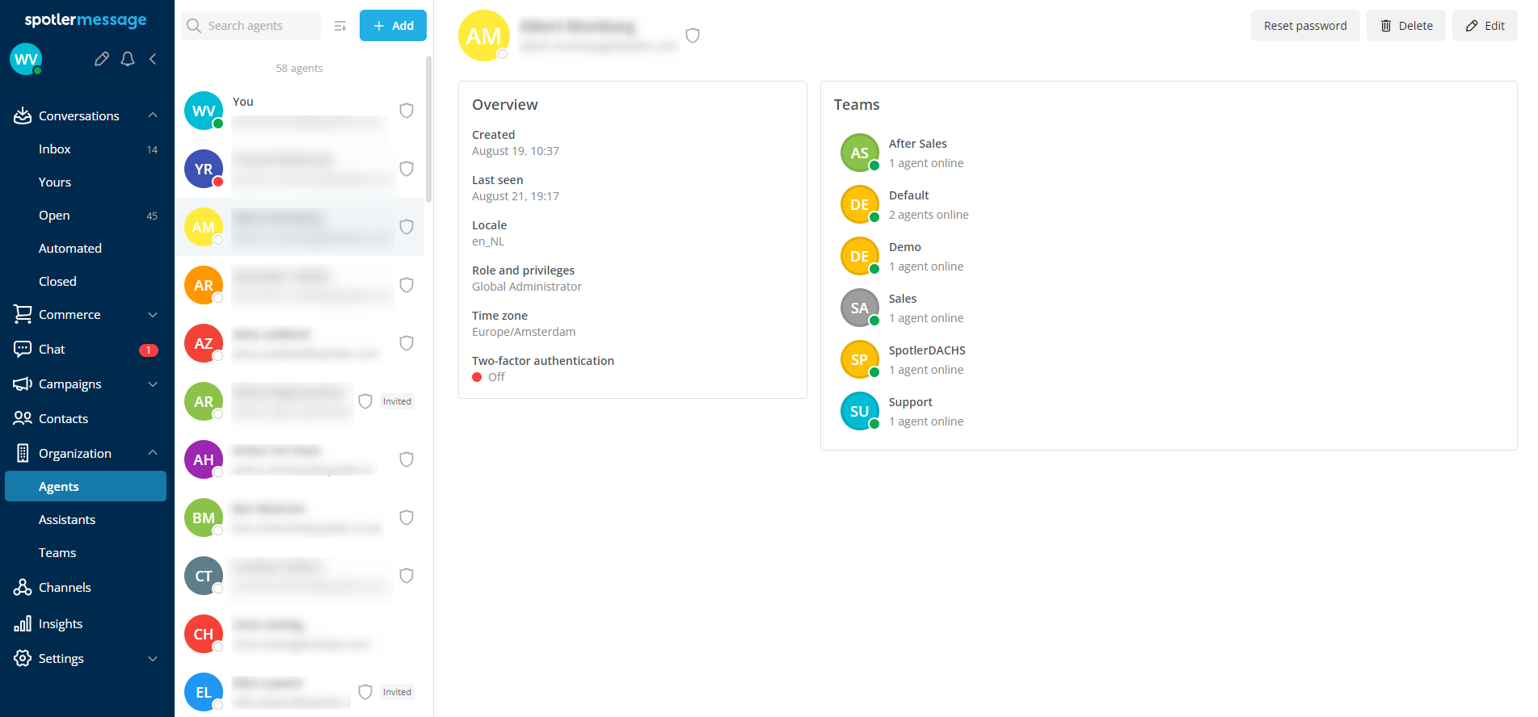Click the pencil compose icon in sidebar header
The height and width of the screenshot is (717, 1538).
101,59
